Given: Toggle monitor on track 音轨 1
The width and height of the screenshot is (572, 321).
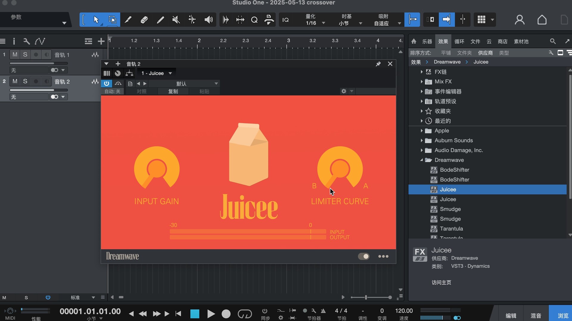Looking at the screenshot, I should click(x=46, y=55).
